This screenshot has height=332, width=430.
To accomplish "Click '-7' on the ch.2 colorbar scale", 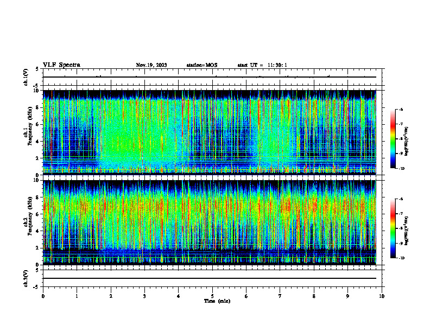I will tap(401, 214).
